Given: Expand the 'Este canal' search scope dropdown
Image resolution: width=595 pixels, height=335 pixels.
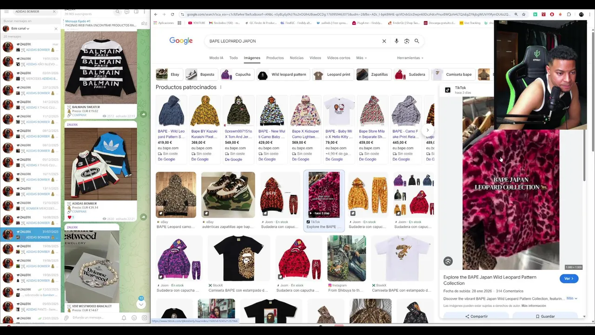Looking at the screenshot, I should pyautogui.click(x=20, y=28).
